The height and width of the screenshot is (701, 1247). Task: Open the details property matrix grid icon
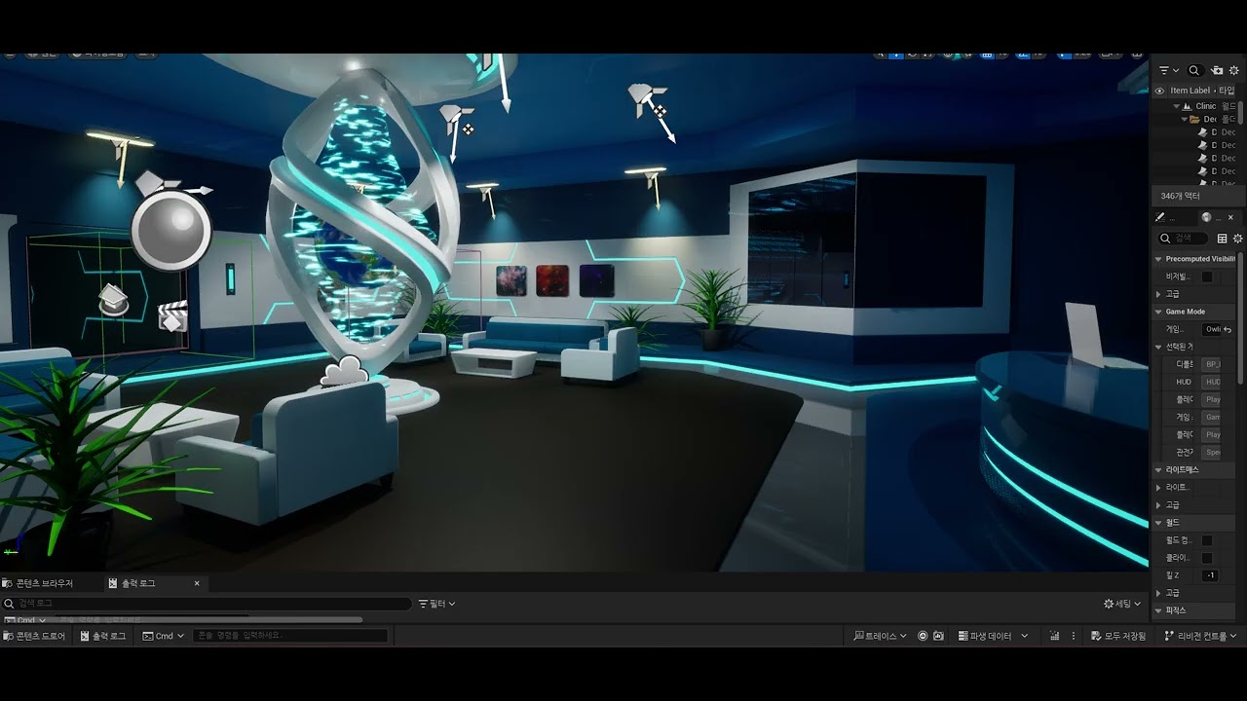(x=1222, y=239)
